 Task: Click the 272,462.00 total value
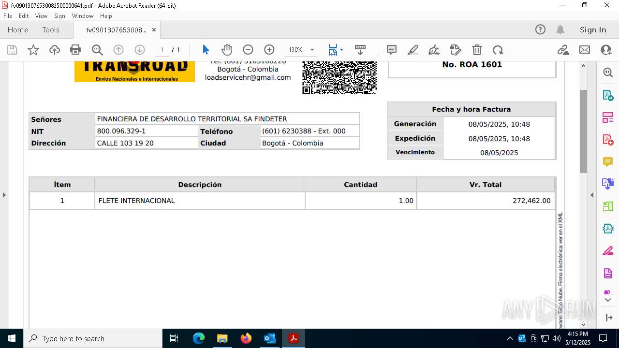click(x=531, y=201)
